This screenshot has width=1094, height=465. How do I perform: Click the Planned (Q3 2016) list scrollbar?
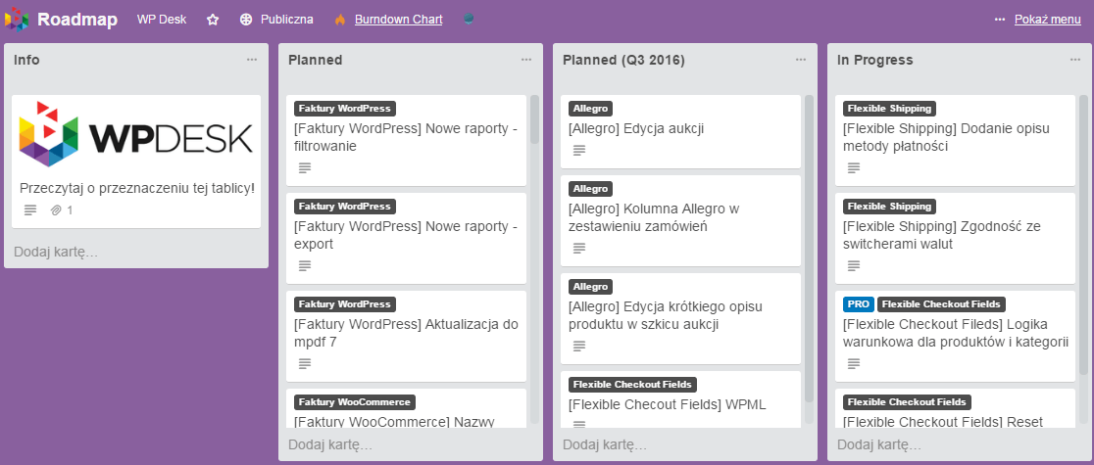(809, 248)
